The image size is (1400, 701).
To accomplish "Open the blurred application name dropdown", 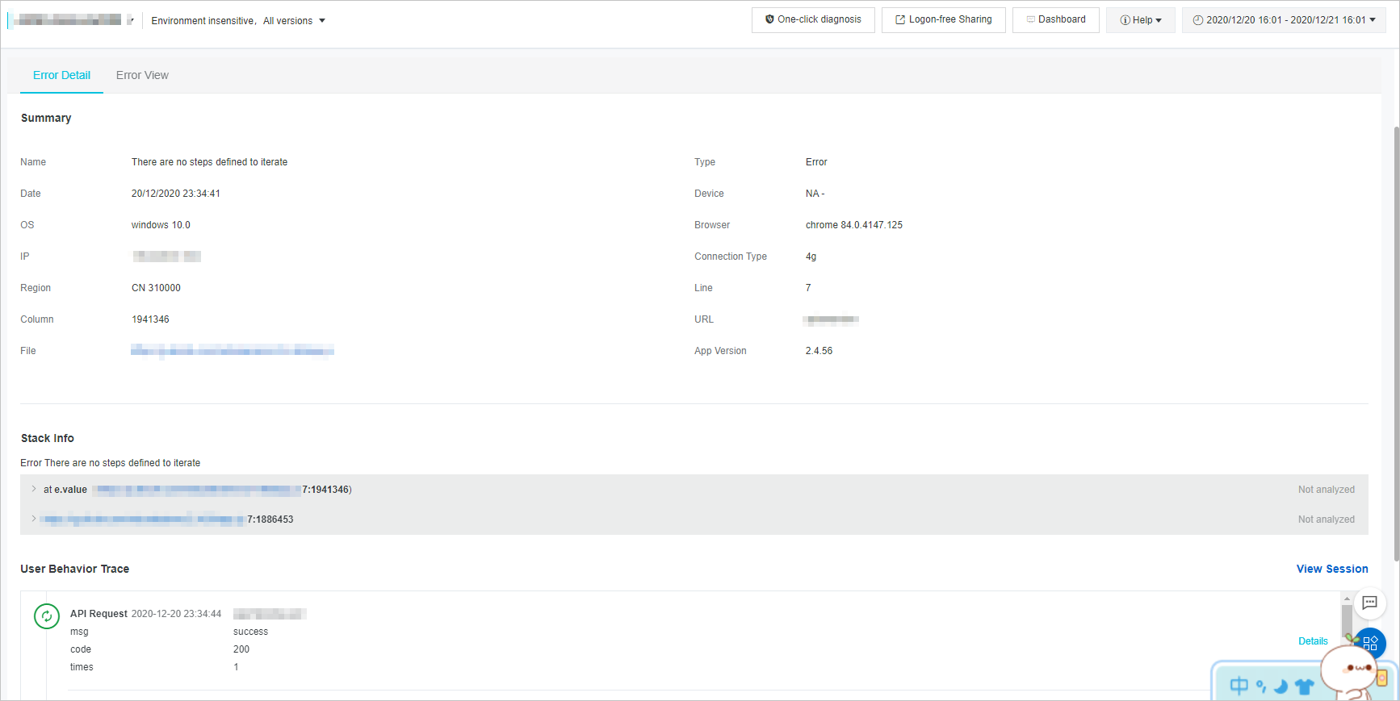I will [71, 20].
